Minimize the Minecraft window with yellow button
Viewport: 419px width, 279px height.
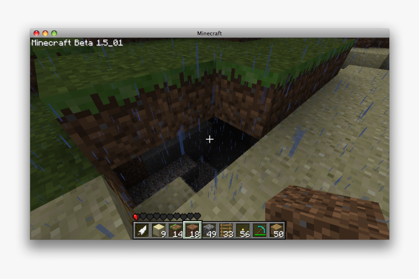point(45,33)
